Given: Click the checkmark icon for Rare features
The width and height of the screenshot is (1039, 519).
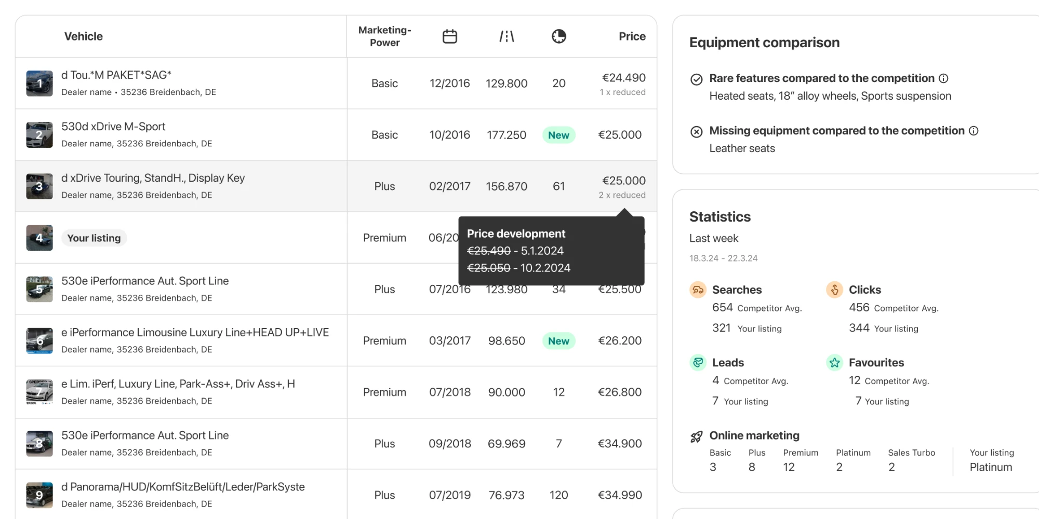Looking at the screenshot, I should [697, 79].
